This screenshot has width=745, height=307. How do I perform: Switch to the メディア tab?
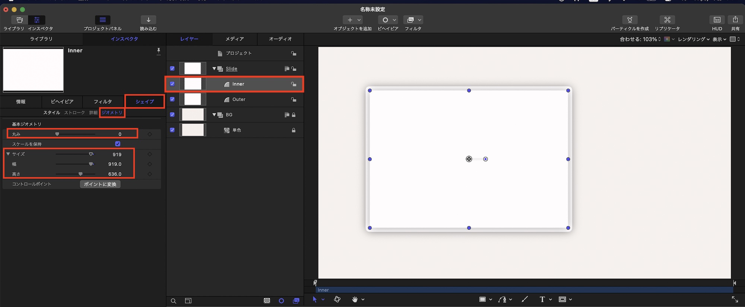pos(235,39)
